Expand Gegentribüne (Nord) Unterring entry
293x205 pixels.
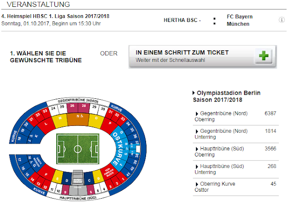point(197,131)
